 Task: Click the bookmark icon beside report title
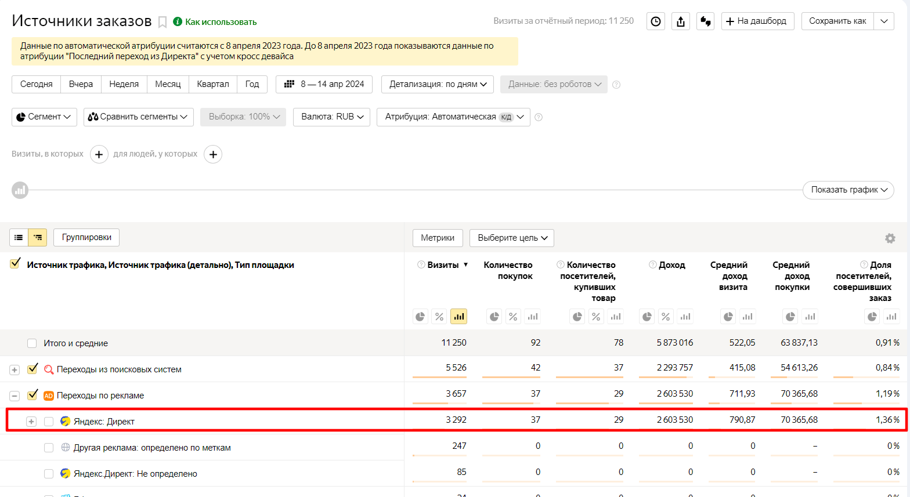pyautogui.click(x=162, y=22)
